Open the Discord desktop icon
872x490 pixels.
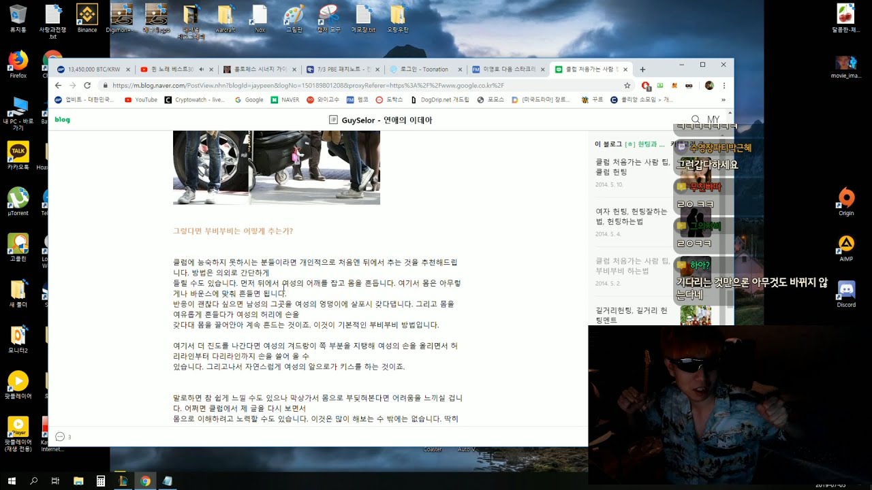coord(846,293)
